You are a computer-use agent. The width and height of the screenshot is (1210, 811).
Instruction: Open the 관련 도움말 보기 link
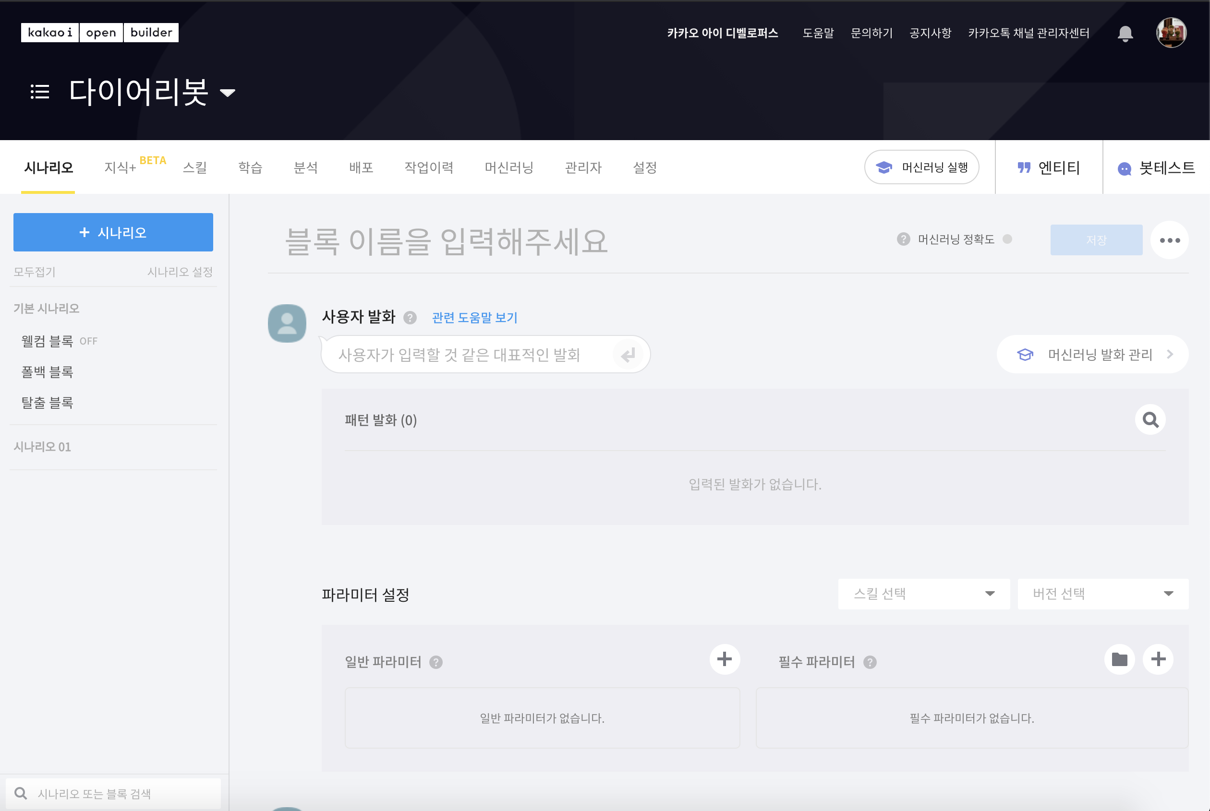pyautogui.click(x=474, y=318)
